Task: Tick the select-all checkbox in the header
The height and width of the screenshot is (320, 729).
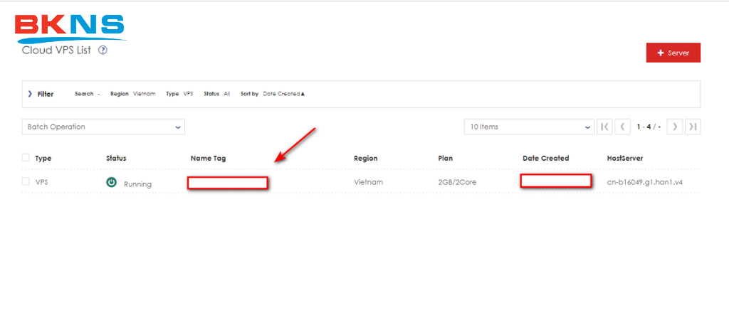Action: point(26,158)
